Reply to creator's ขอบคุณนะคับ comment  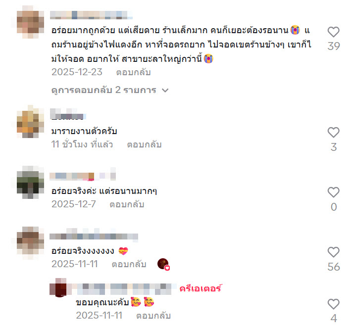click(x=153, y=316)
